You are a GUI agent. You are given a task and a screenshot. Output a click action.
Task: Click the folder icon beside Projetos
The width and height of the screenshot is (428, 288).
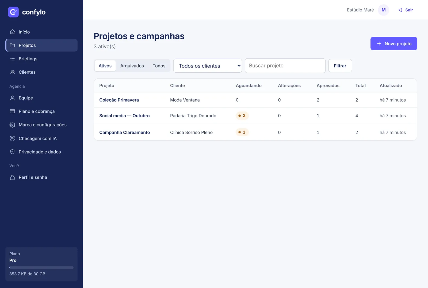[12, 45]
